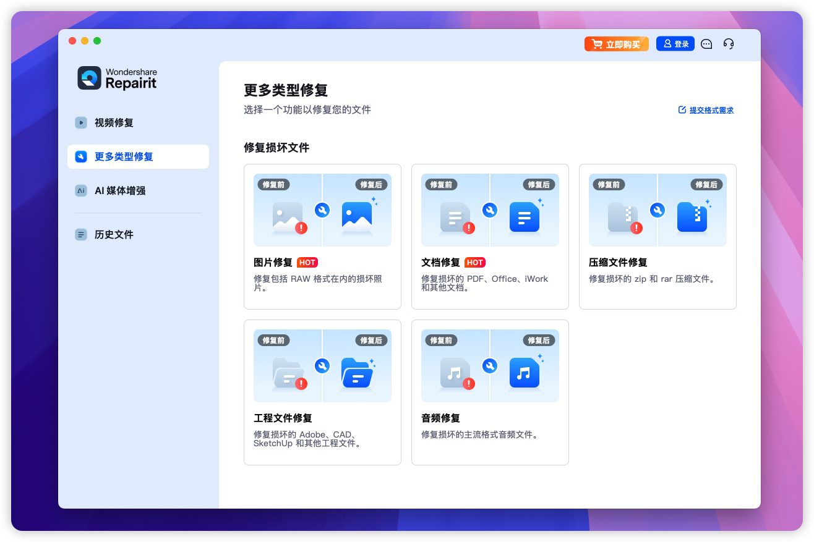The image size is (814, 542).
Task: Click the blue 登录 button
Action: click(675, 44)
